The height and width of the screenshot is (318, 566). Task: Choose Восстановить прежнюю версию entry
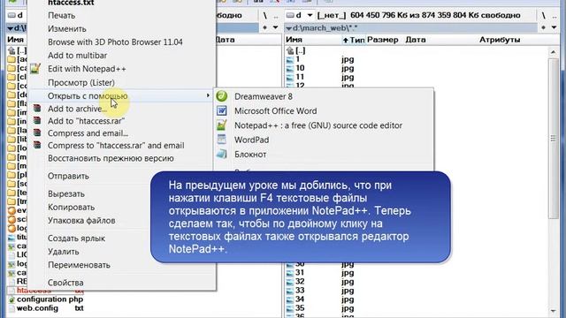111,159
